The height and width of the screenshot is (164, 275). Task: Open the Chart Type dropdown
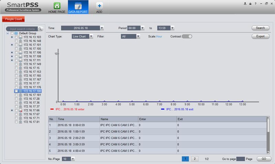coord(82,37)
